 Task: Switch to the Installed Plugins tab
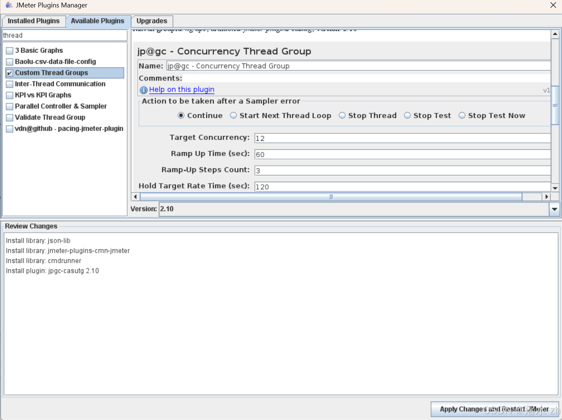click(x=33, y=21)
